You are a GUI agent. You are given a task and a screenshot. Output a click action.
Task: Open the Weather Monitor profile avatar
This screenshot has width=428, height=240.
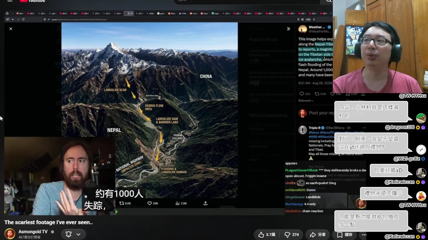tap(303, 29)
